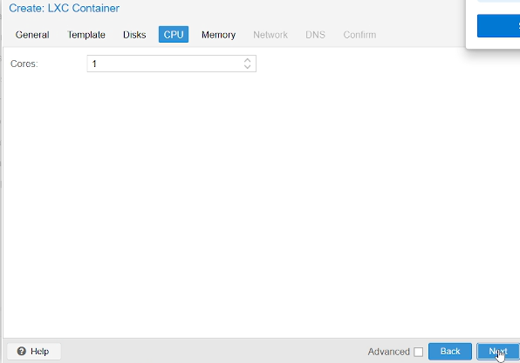520x363 pixels.
Task: Click the disabled Confirm tab
Action: (359, 35)
